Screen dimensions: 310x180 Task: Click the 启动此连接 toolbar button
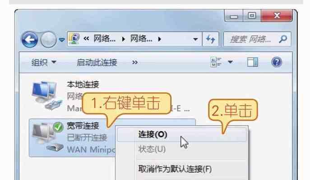click(x=97, y=63)
